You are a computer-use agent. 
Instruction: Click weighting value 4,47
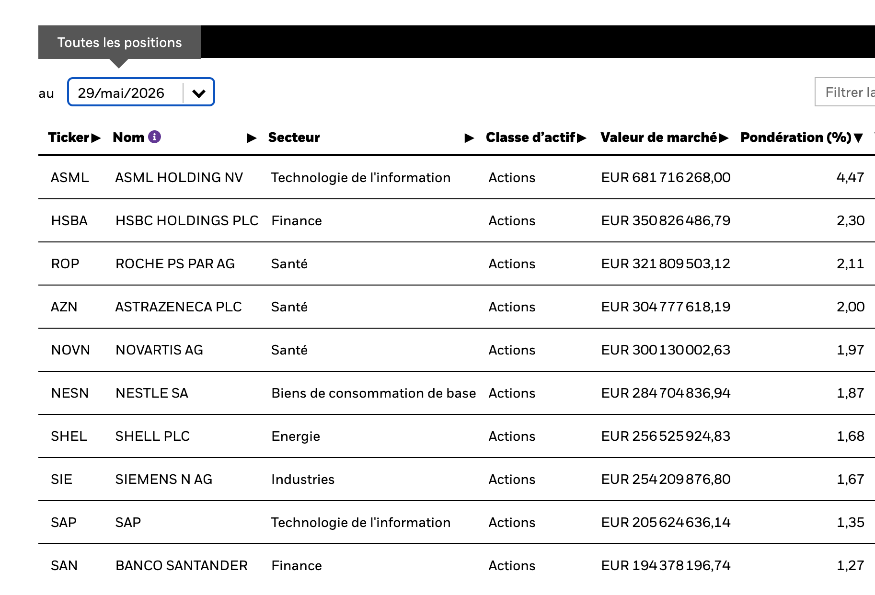click(851, 178)
